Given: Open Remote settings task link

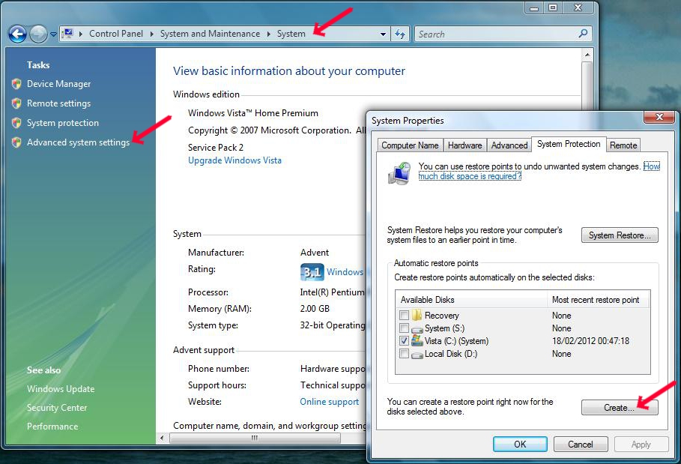Looking at the screenshot, I should tap(58, 103).
